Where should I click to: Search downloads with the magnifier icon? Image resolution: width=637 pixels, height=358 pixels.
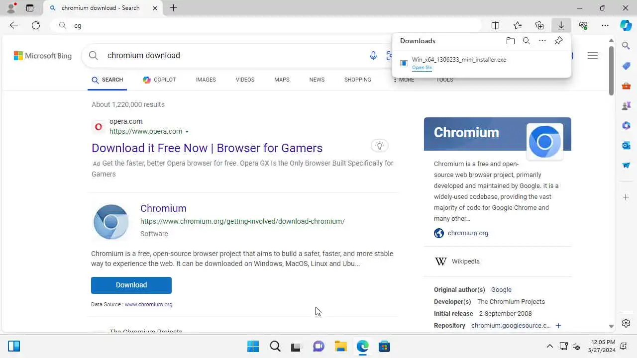tap(526, 41)
